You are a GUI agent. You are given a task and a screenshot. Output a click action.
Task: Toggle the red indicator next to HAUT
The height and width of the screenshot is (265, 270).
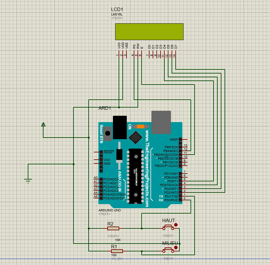176,225
